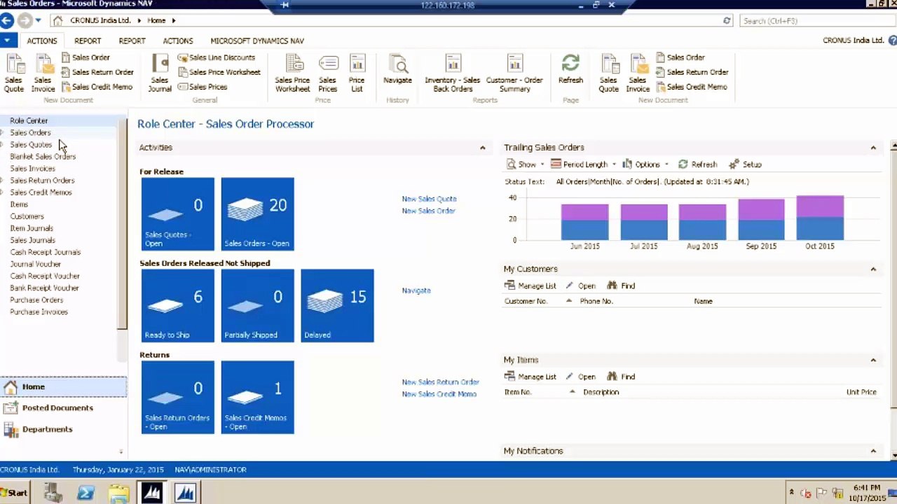897x504 pixels.
Task: Click Refresh in the Trailing Sales Orders chart
Action: coord(697,164)
